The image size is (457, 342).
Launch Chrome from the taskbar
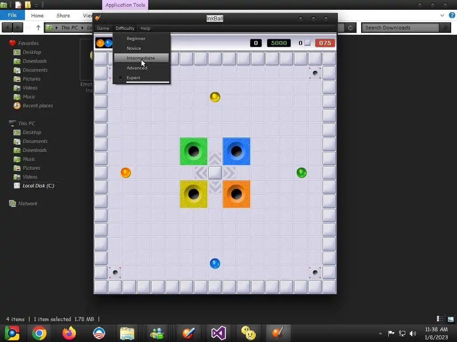tap(39, 333)
